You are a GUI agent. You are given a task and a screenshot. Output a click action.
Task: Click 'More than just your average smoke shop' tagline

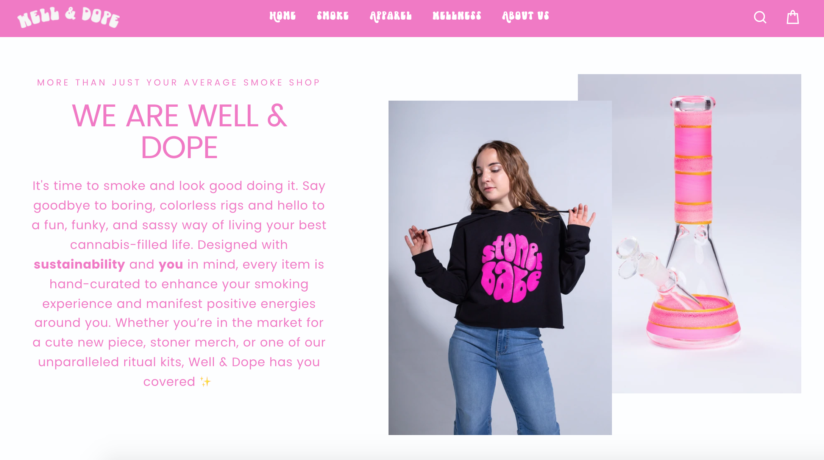coord(179,82)
